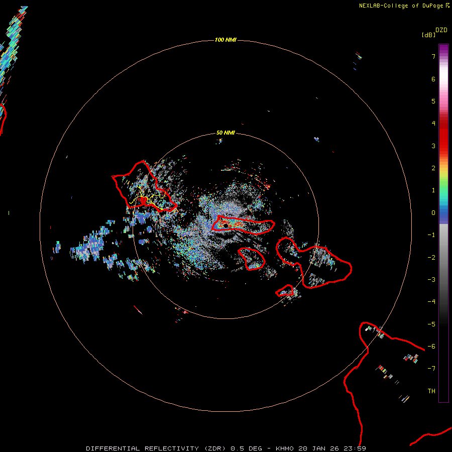
Task: Click the 100 NMI range ring label
Action: tap(225, 40)
